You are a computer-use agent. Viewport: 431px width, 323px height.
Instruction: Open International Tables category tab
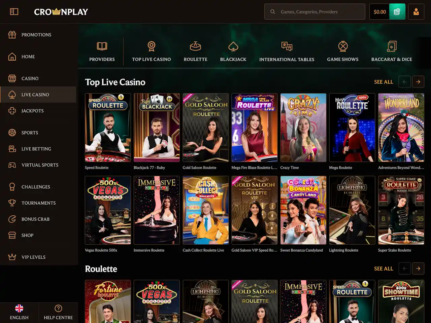pos(287,51)
